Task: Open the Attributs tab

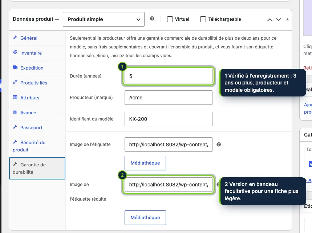Action: point(37,98)
